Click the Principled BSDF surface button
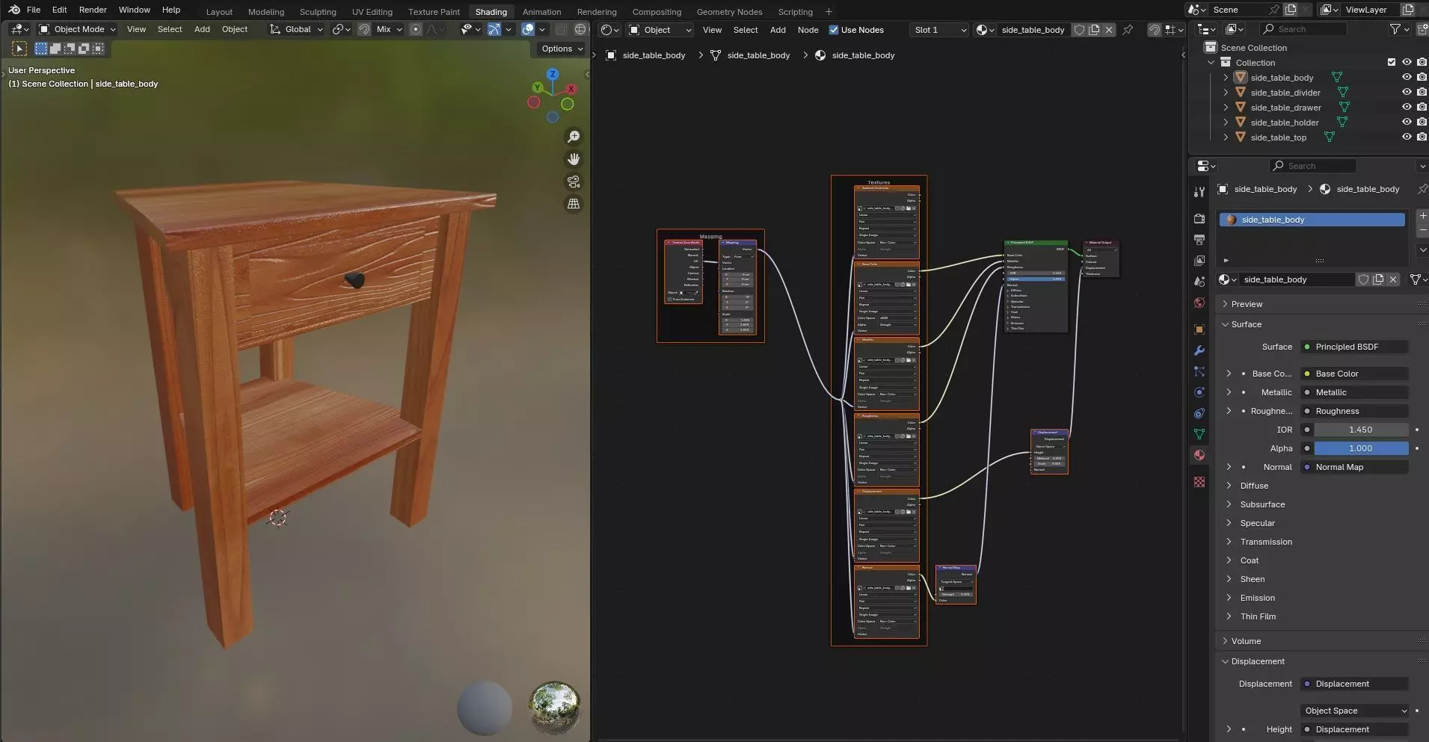The image size is (1429, 742). point(1354,347)
